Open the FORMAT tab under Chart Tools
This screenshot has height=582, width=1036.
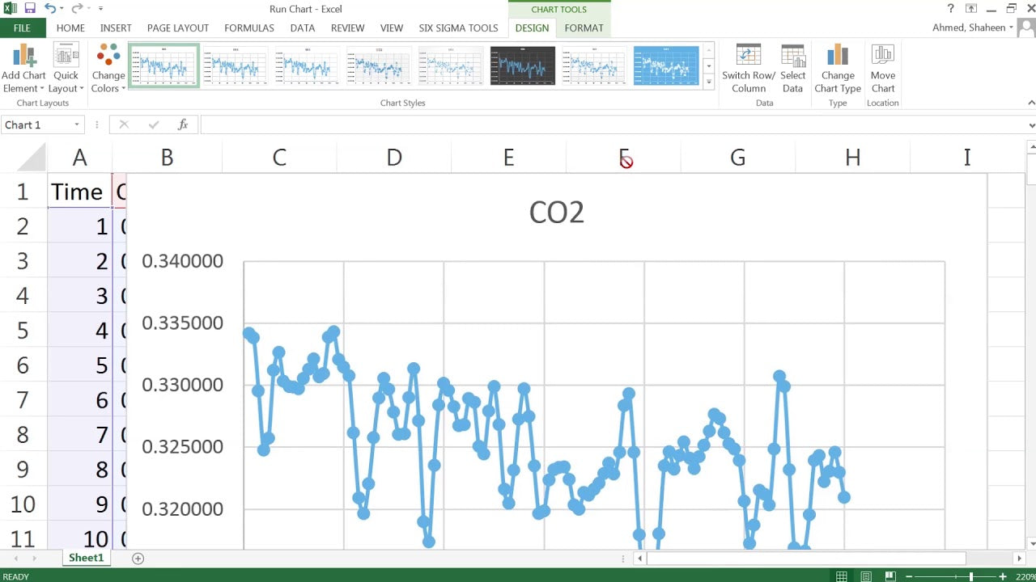(x=584, y=27)
